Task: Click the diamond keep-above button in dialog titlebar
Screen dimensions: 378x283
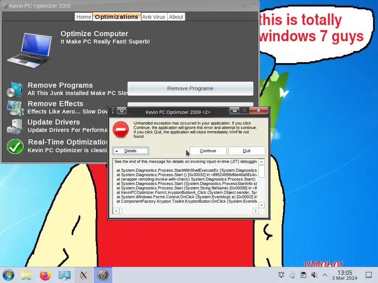Action: (122, 111)
